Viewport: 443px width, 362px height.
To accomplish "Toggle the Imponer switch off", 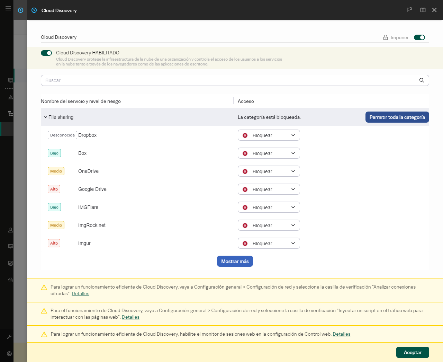I will (419, 37).
